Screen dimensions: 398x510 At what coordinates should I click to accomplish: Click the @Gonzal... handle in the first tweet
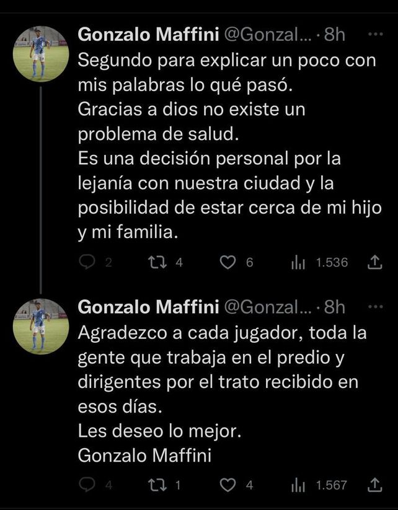tap(267, 35)
